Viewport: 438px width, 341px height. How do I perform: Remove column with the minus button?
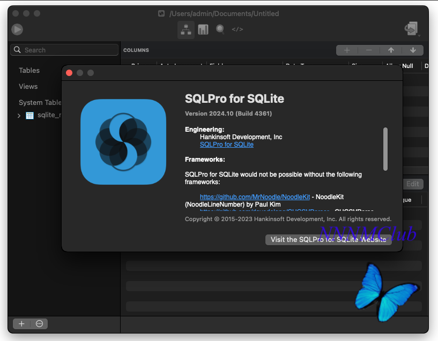pyautogui.click(x=369, y=50)
